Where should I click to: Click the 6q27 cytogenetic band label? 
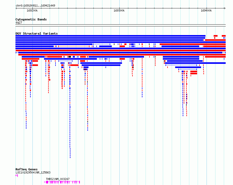(x=19, y=23)
